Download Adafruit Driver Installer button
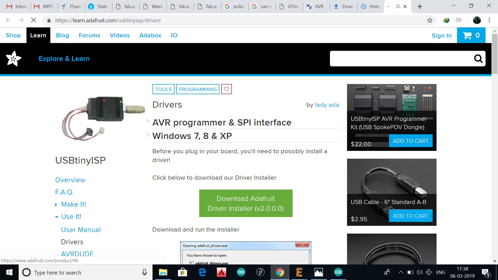Viewport: 498px width, 280px height. point(246,203)
